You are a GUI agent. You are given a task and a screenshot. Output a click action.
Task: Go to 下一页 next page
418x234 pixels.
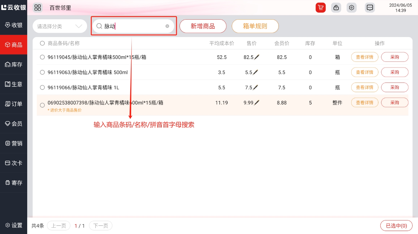coord(100,226)
